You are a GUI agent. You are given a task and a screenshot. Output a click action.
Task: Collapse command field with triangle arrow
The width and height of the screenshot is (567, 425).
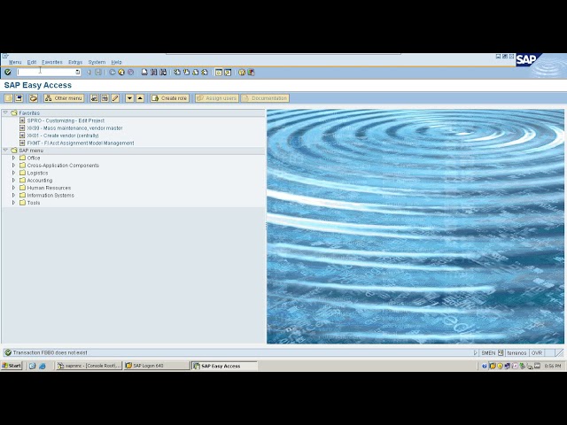[x=89, y=73]
